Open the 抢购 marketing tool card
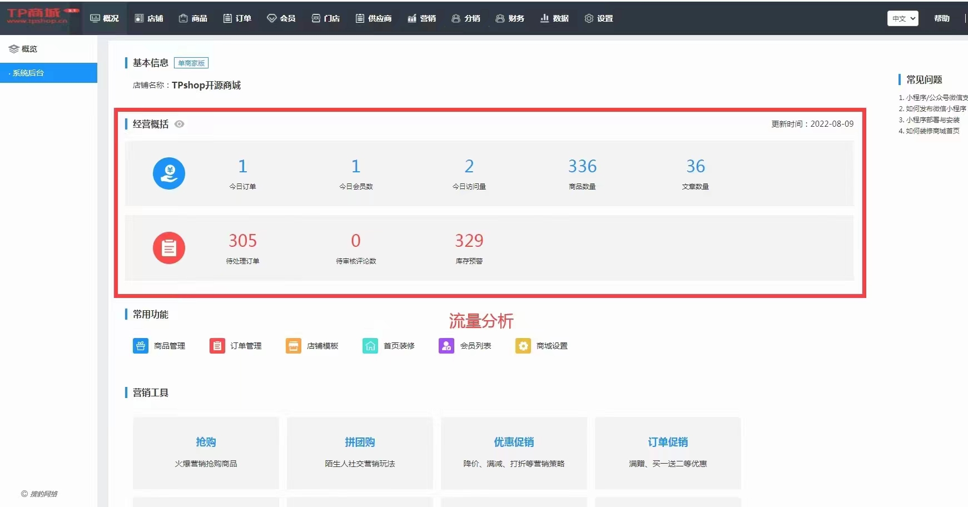This screenshot has height=507, width=968. [x=206, y=452]
